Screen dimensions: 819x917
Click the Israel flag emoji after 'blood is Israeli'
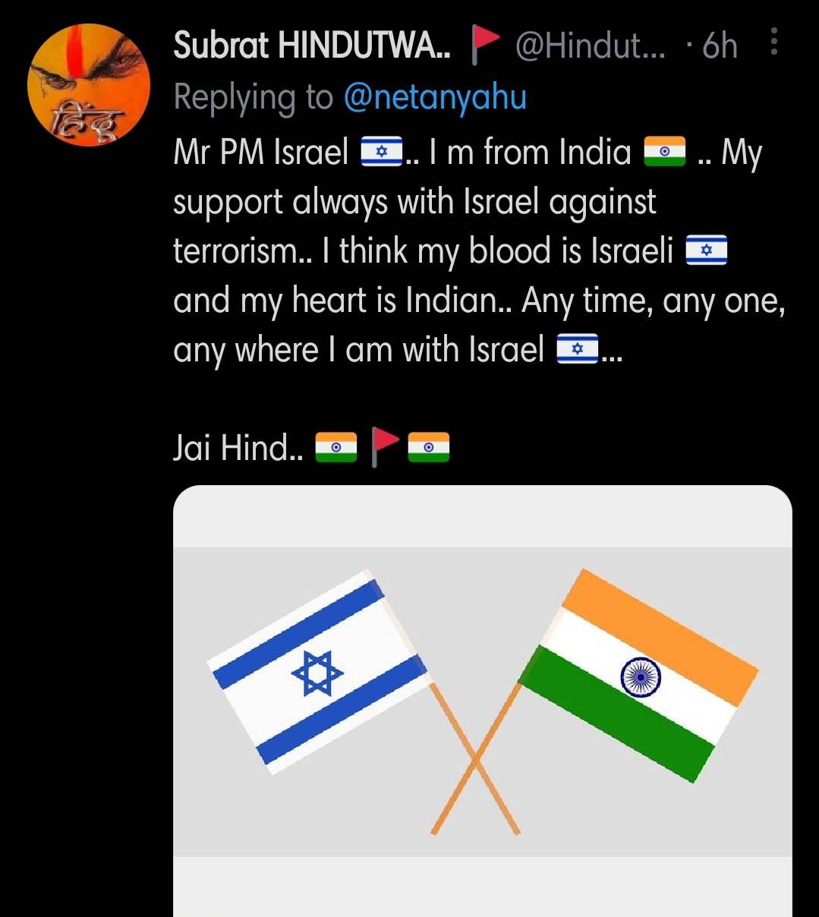(707, 250)
